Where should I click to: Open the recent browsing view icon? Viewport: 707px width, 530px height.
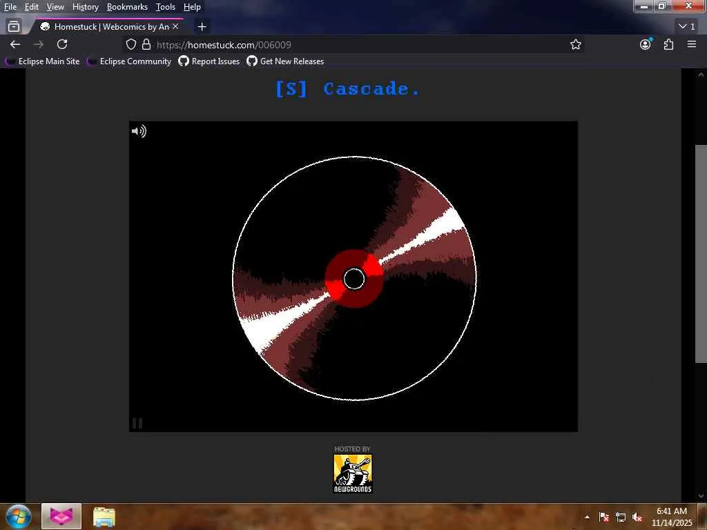pyautogui.click(x=14, y=27)
